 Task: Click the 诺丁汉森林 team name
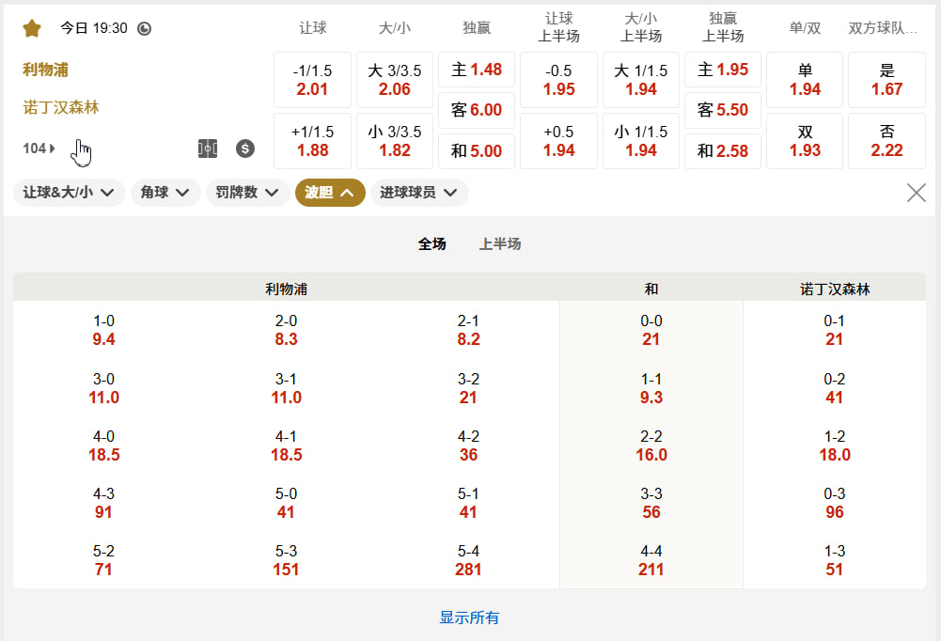click(x=60, y=107)
